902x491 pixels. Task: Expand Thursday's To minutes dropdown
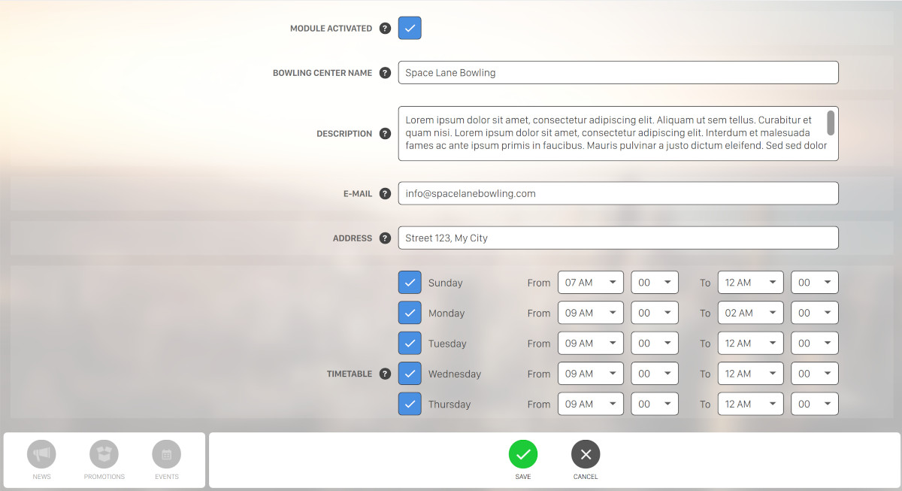pos(814,404)
